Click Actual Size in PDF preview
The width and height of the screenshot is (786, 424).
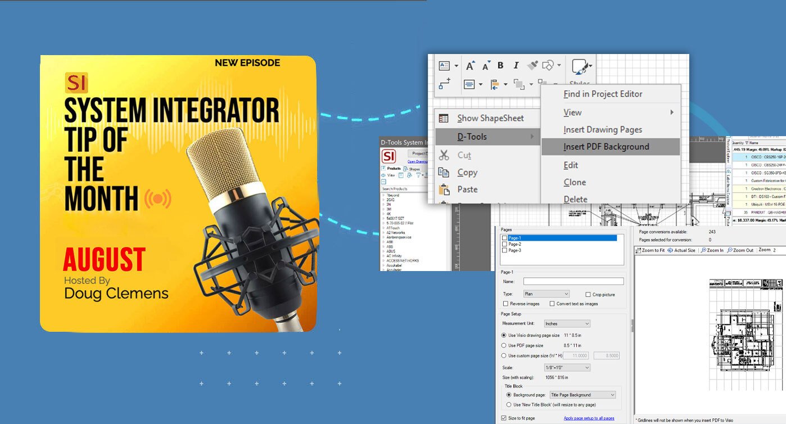(x=681, y=250)
